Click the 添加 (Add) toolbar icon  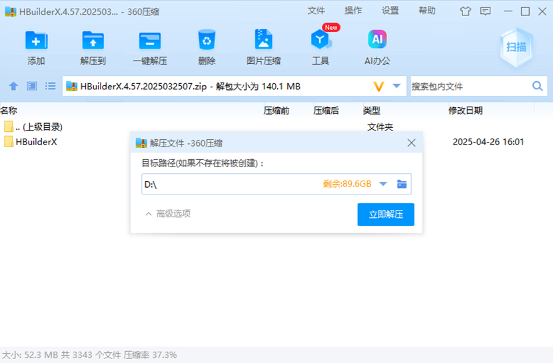click(36, 40)
